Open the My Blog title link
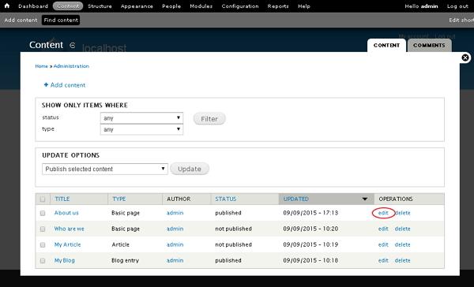Viewport: 474px width, 287px height. pyautogui.click(x=65, y=260)
